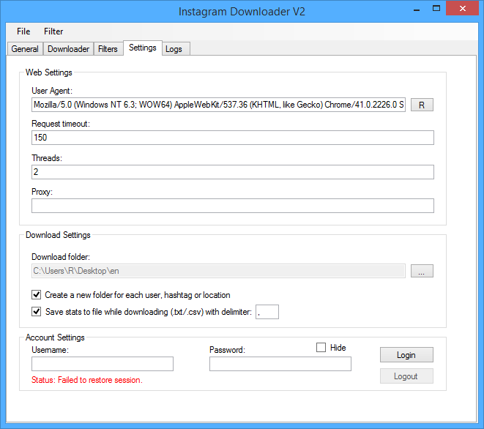Viewport: 484px width, 429px height.
Task: Open the File menu
Action: point(23,31)
